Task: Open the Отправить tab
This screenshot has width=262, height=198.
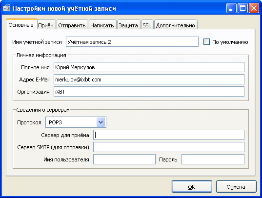Action: [x=72, y=25]
